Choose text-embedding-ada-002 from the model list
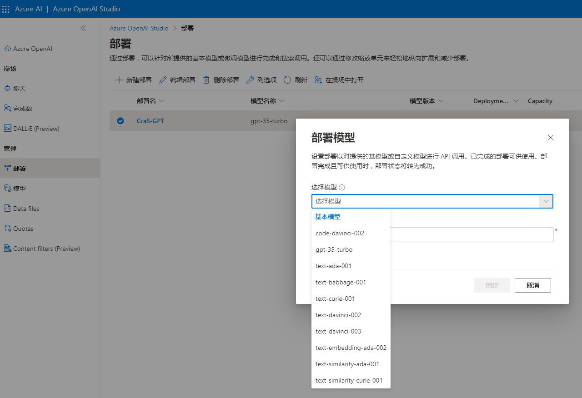This screenshot has width=582, height=398. (351, 348)
